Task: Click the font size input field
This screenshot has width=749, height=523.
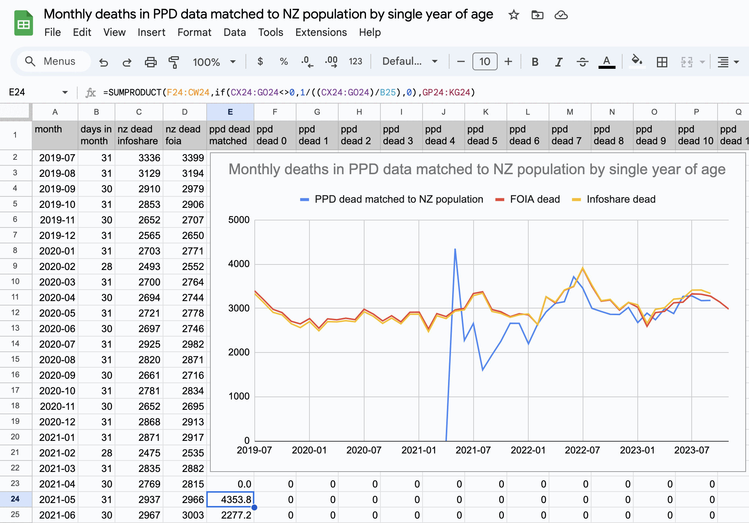Action: 485,61
